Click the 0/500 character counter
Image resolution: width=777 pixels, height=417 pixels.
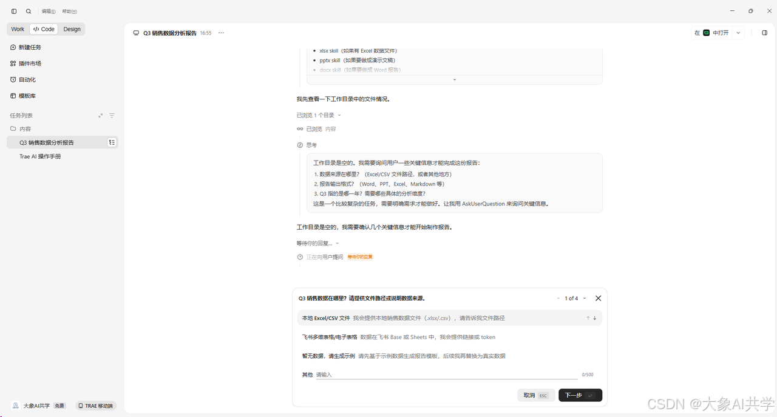click(x=587, y=375)
